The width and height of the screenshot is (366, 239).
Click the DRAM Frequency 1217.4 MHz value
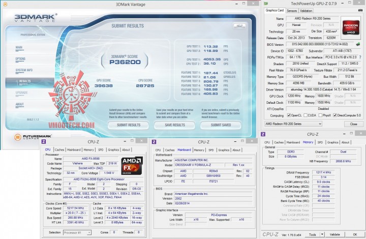(x=323, y=172)
